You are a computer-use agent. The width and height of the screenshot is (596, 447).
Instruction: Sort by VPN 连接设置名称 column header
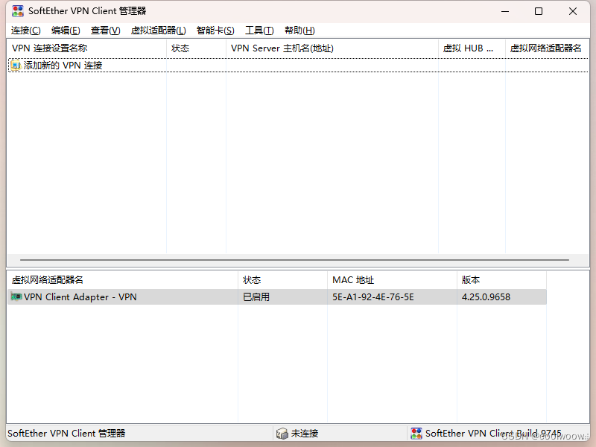(86, 48)
